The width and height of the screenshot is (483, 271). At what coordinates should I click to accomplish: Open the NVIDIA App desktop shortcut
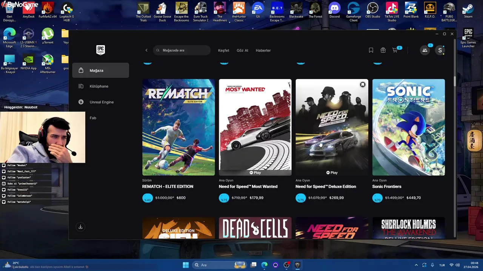pos(28,62)
